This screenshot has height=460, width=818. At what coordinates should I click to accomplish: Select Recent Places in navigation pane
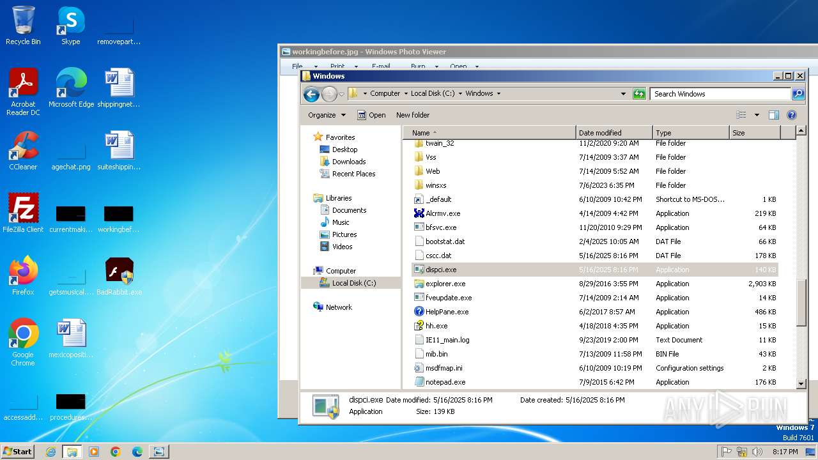click(x=353, y=174)
